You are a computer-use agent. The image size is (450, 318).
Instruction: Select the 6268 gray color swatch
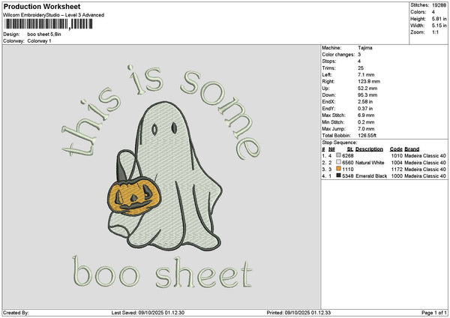tap(339, 155)
